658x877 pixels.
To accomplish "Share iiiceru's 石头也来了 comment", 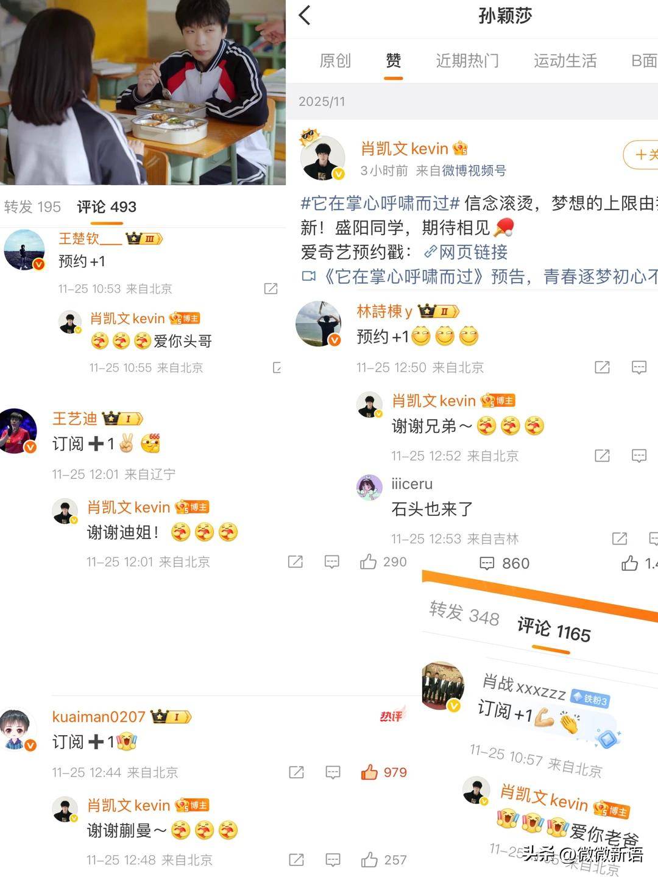I will click(620, 538).
